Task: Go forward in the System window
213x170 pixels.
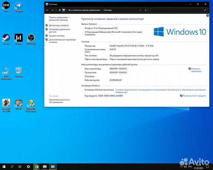Action: 52,10
